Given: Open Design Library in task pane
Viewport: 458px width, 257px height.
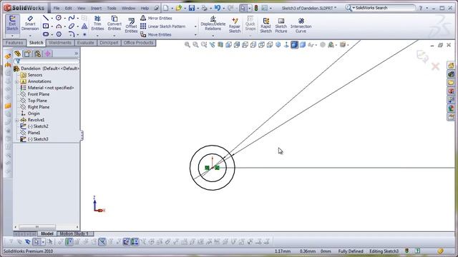Looking at the screenshot, I should tap(452, 74).
